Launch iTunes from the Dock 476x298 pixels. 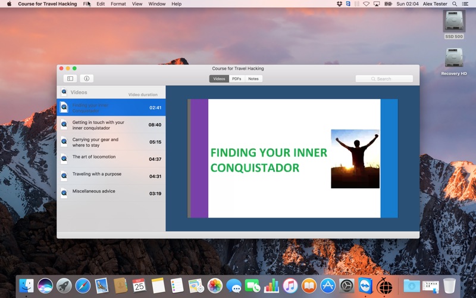coord(290,286)
